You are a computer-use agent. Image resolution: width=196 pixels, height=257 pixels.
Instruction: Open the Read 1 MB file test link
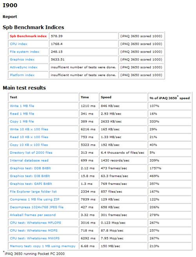[x=22, y=113]
